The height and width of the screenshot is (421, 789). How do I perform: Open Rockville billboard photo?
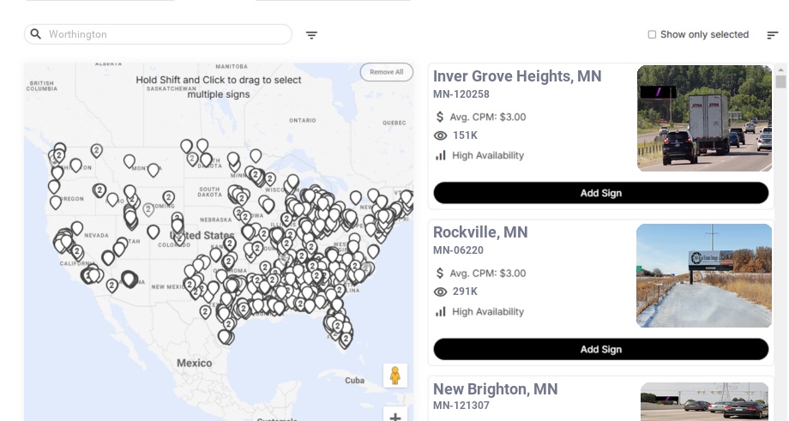pos(704,275)
